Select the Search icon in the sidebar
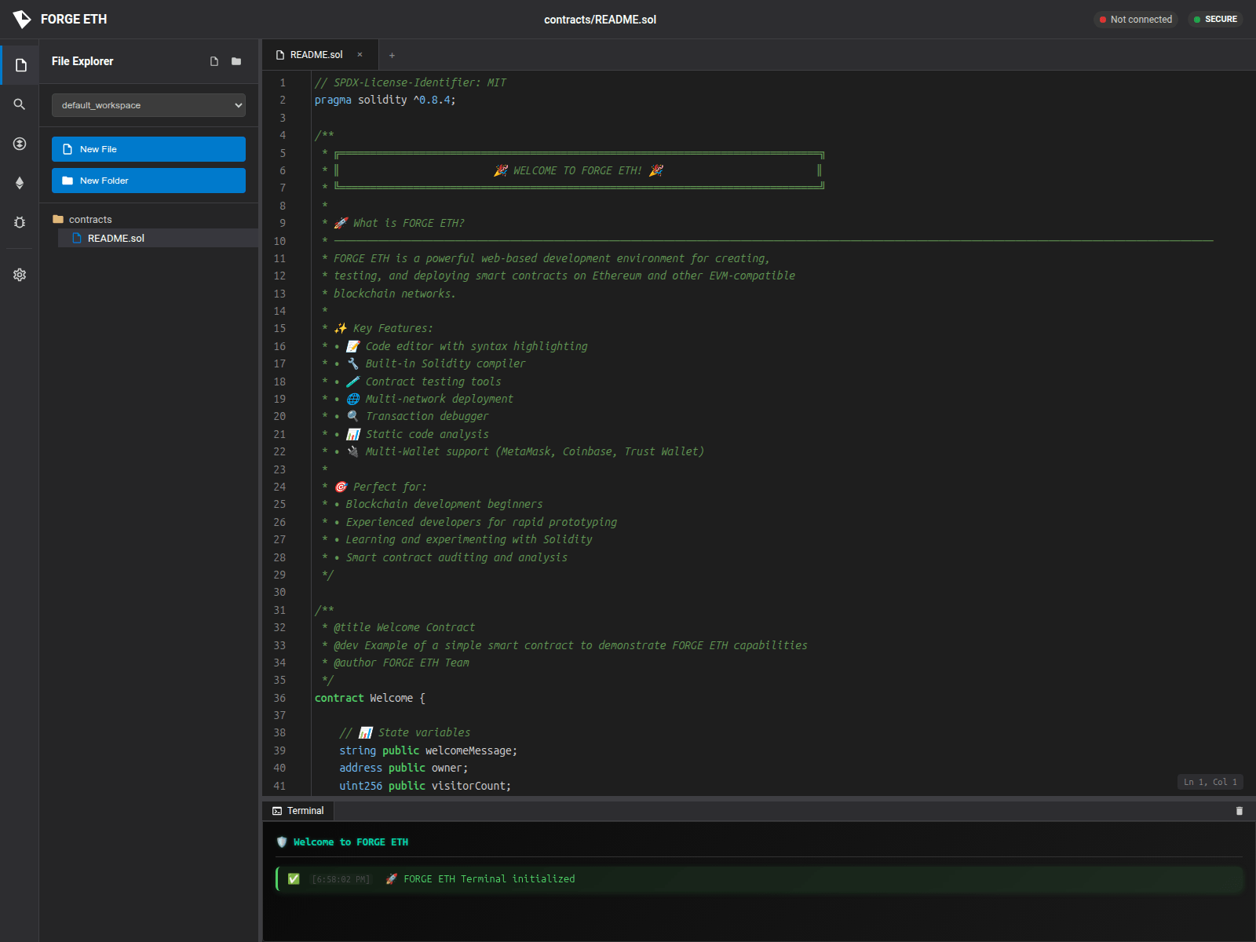This screenshot has width=1256, height=942. (x=19, y=104)
